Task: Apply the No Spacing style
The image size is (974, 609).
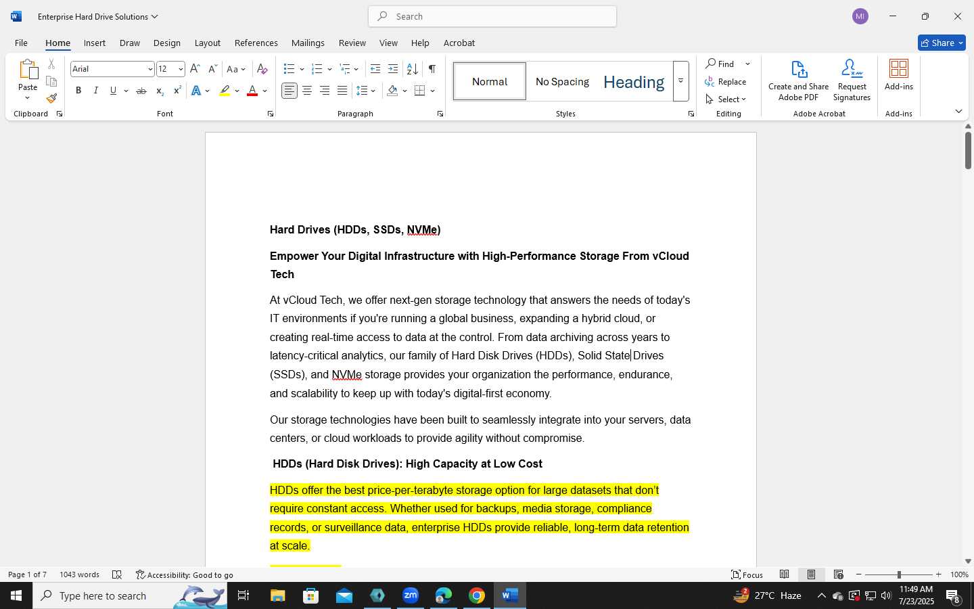Action: [x=562, y=81]
